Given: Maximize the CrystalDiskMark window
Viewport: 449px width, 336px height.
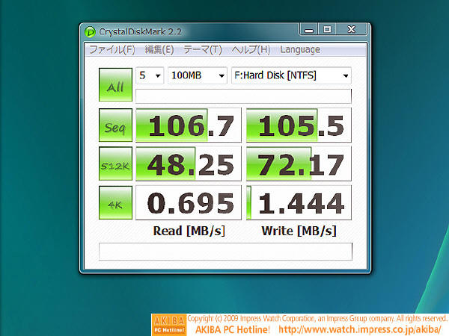Looking at the screenshot, I should coord(327,29).
